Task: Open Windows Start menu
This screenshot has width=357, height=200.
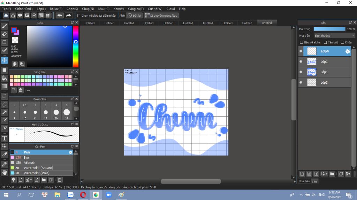Action: (x=6, y=195)
